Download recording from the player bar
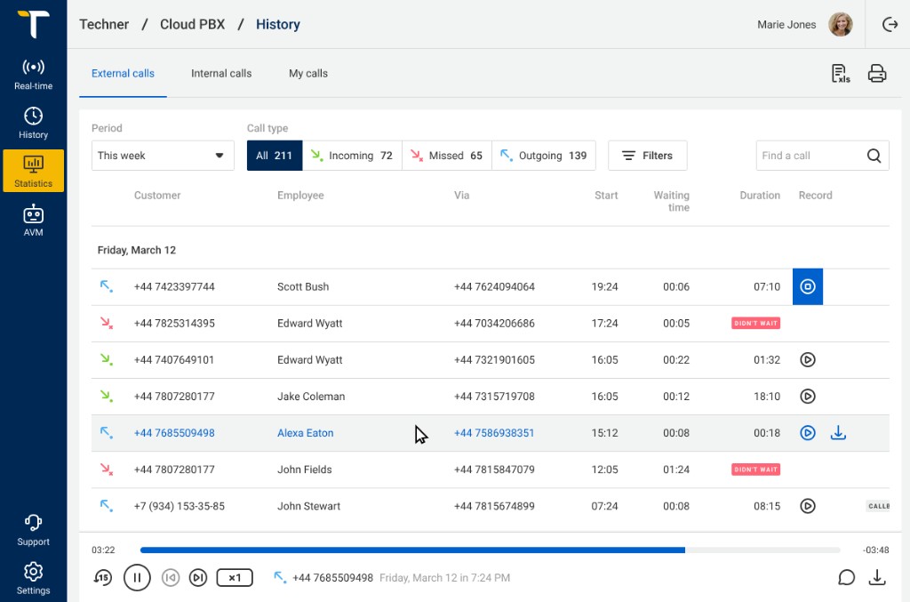This screenshot has width=910, height=602. click(877, 578)
